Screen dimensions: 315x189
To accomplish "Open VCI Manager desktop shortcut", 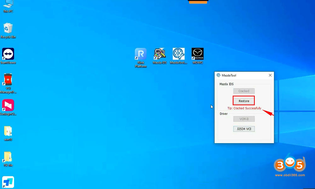I will click(8, 83).
